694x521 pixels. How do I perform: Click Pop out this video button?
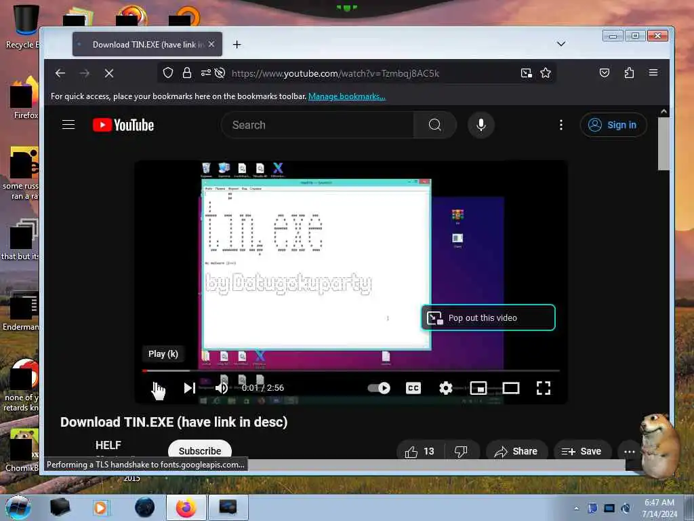(488, 317)
